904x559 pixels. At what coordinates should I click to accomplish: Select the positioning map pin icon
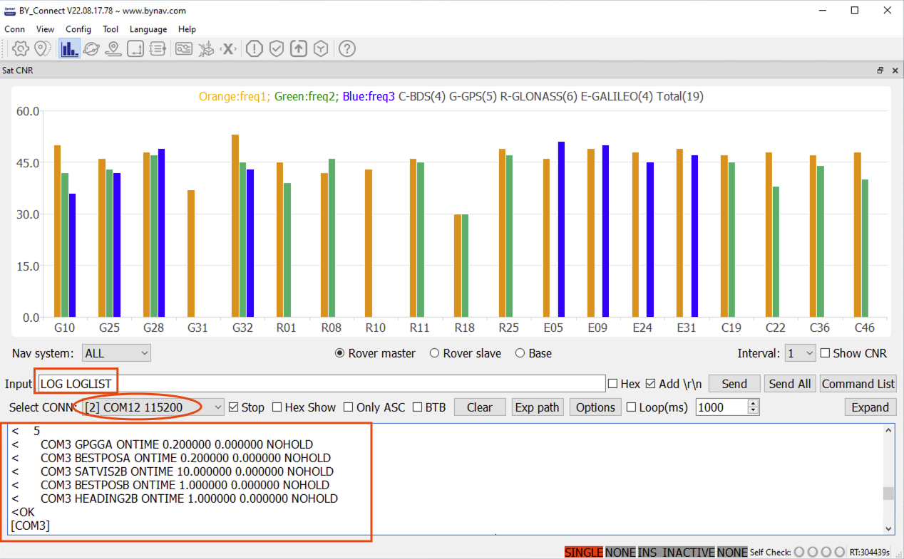pyautogui.click(x=113, y=48)
